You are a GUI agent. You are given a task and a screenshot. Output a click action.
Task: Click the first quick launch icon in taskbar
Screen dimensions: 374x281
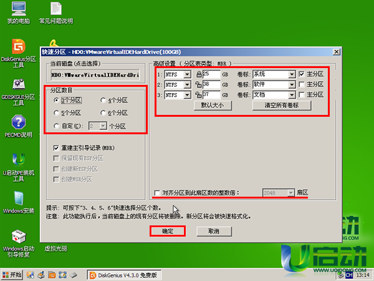coord(31,275)
